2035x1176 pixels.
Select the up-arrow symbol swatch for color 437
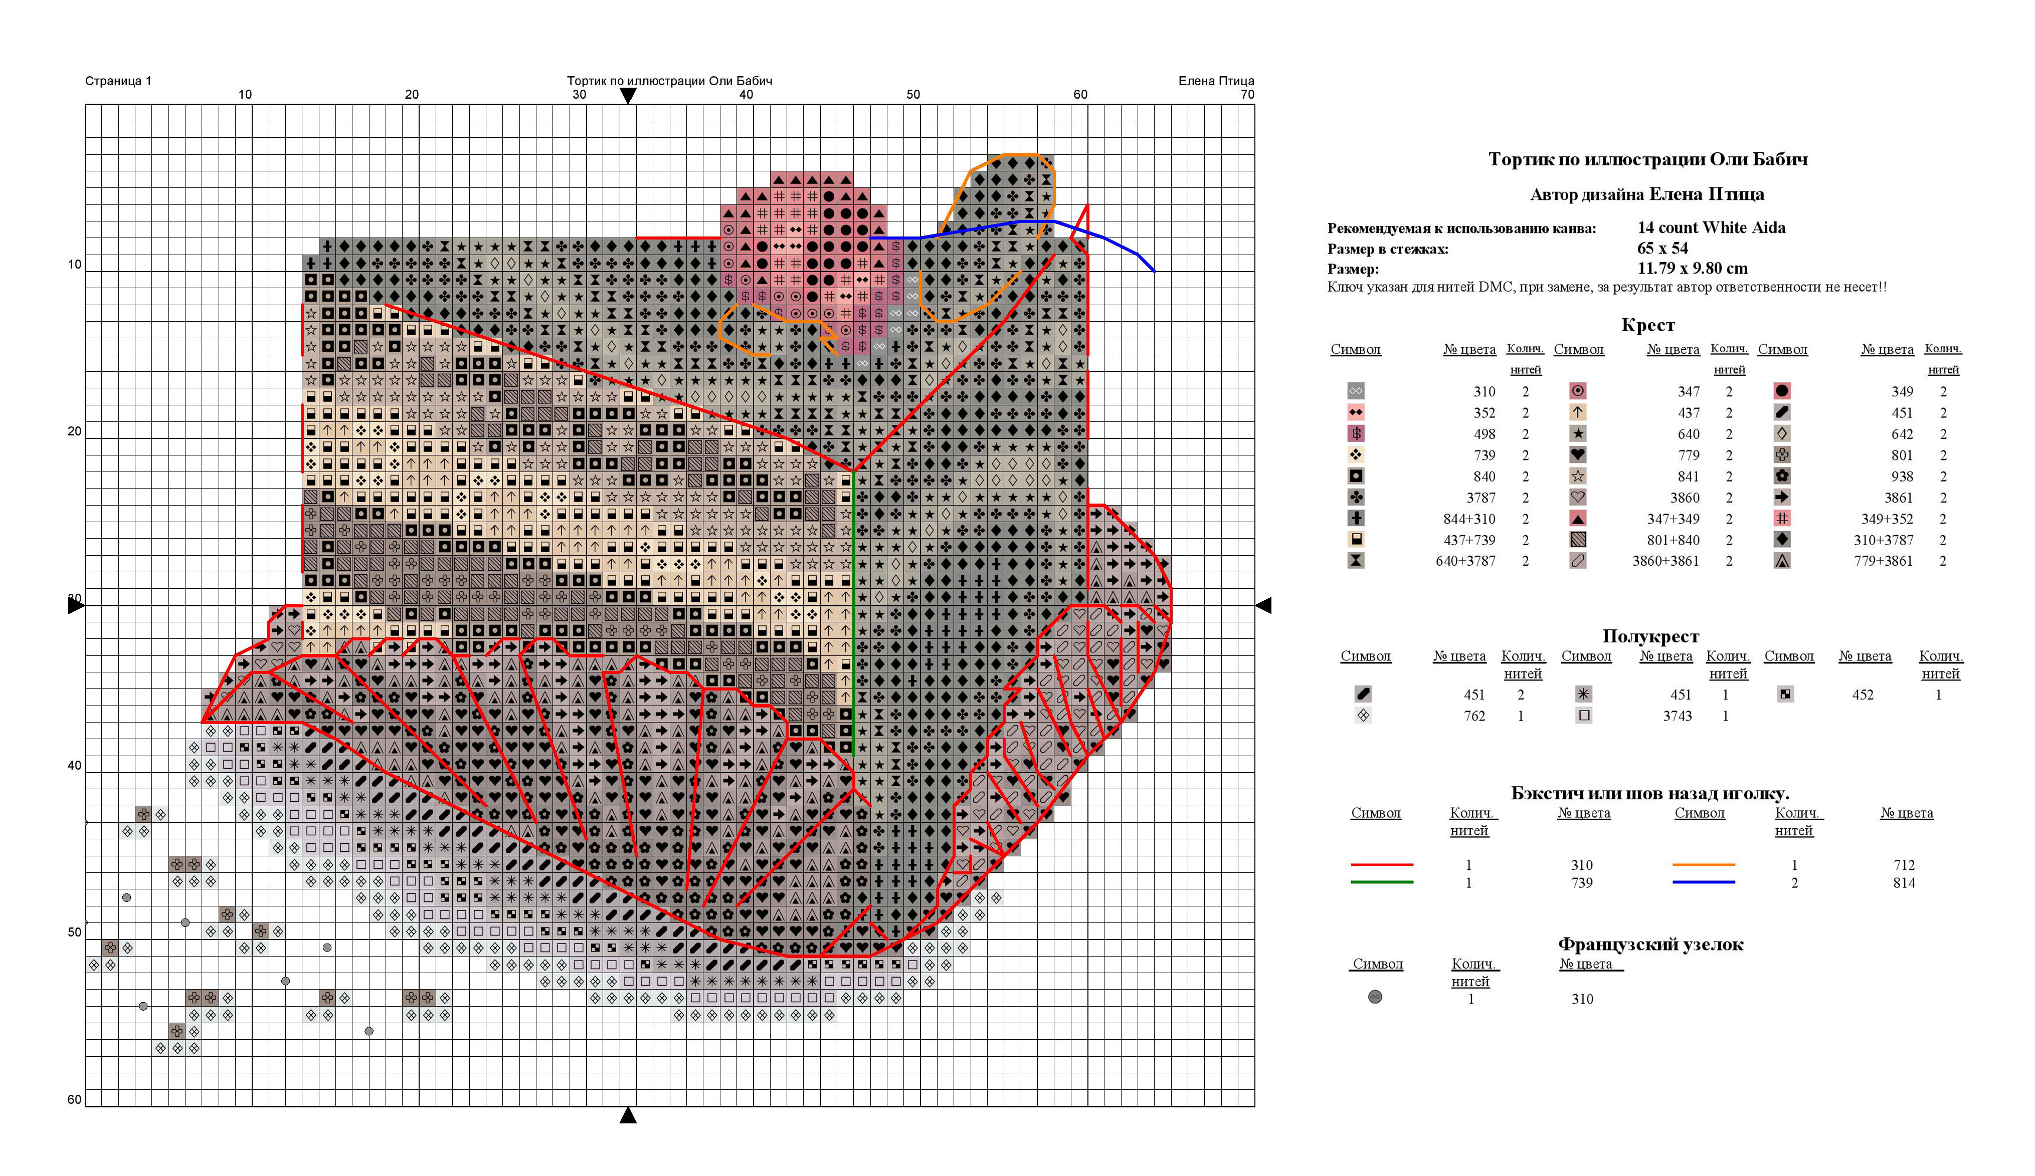click(1577, 412)
